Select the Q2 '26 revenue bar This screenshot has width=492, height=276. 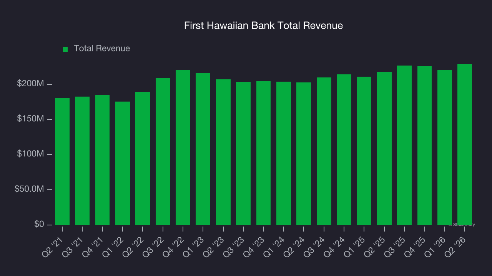pyautogui.click(x=465, y=145)
